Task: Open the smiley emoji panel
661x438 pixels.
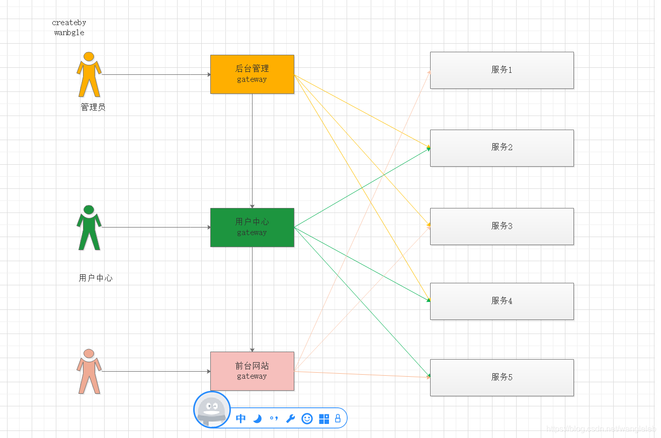Action: click(307, 418)
